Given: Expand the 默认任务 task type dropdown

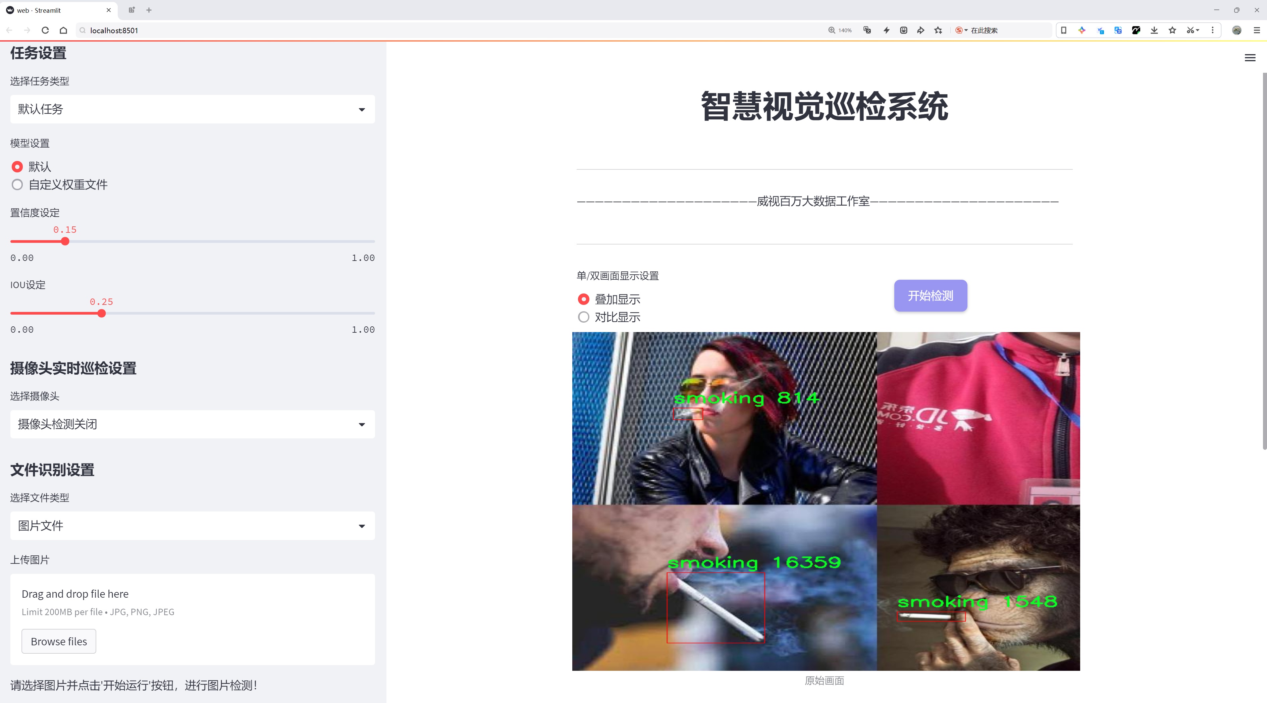Looking at the screenshot, I should pos(192,109).
